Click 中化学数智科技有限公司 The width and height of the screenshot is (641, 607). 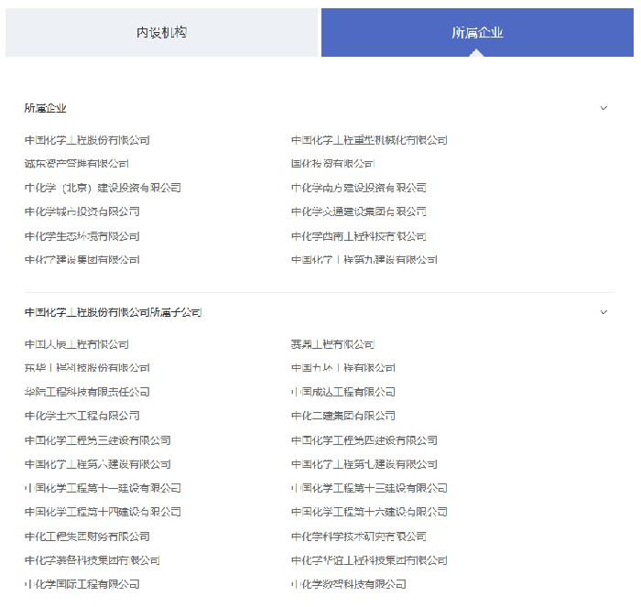click(x=348, y=584)
